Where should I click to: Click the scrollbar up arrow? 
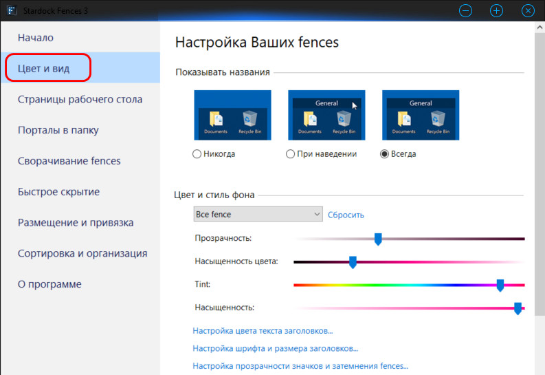(540, 27)
